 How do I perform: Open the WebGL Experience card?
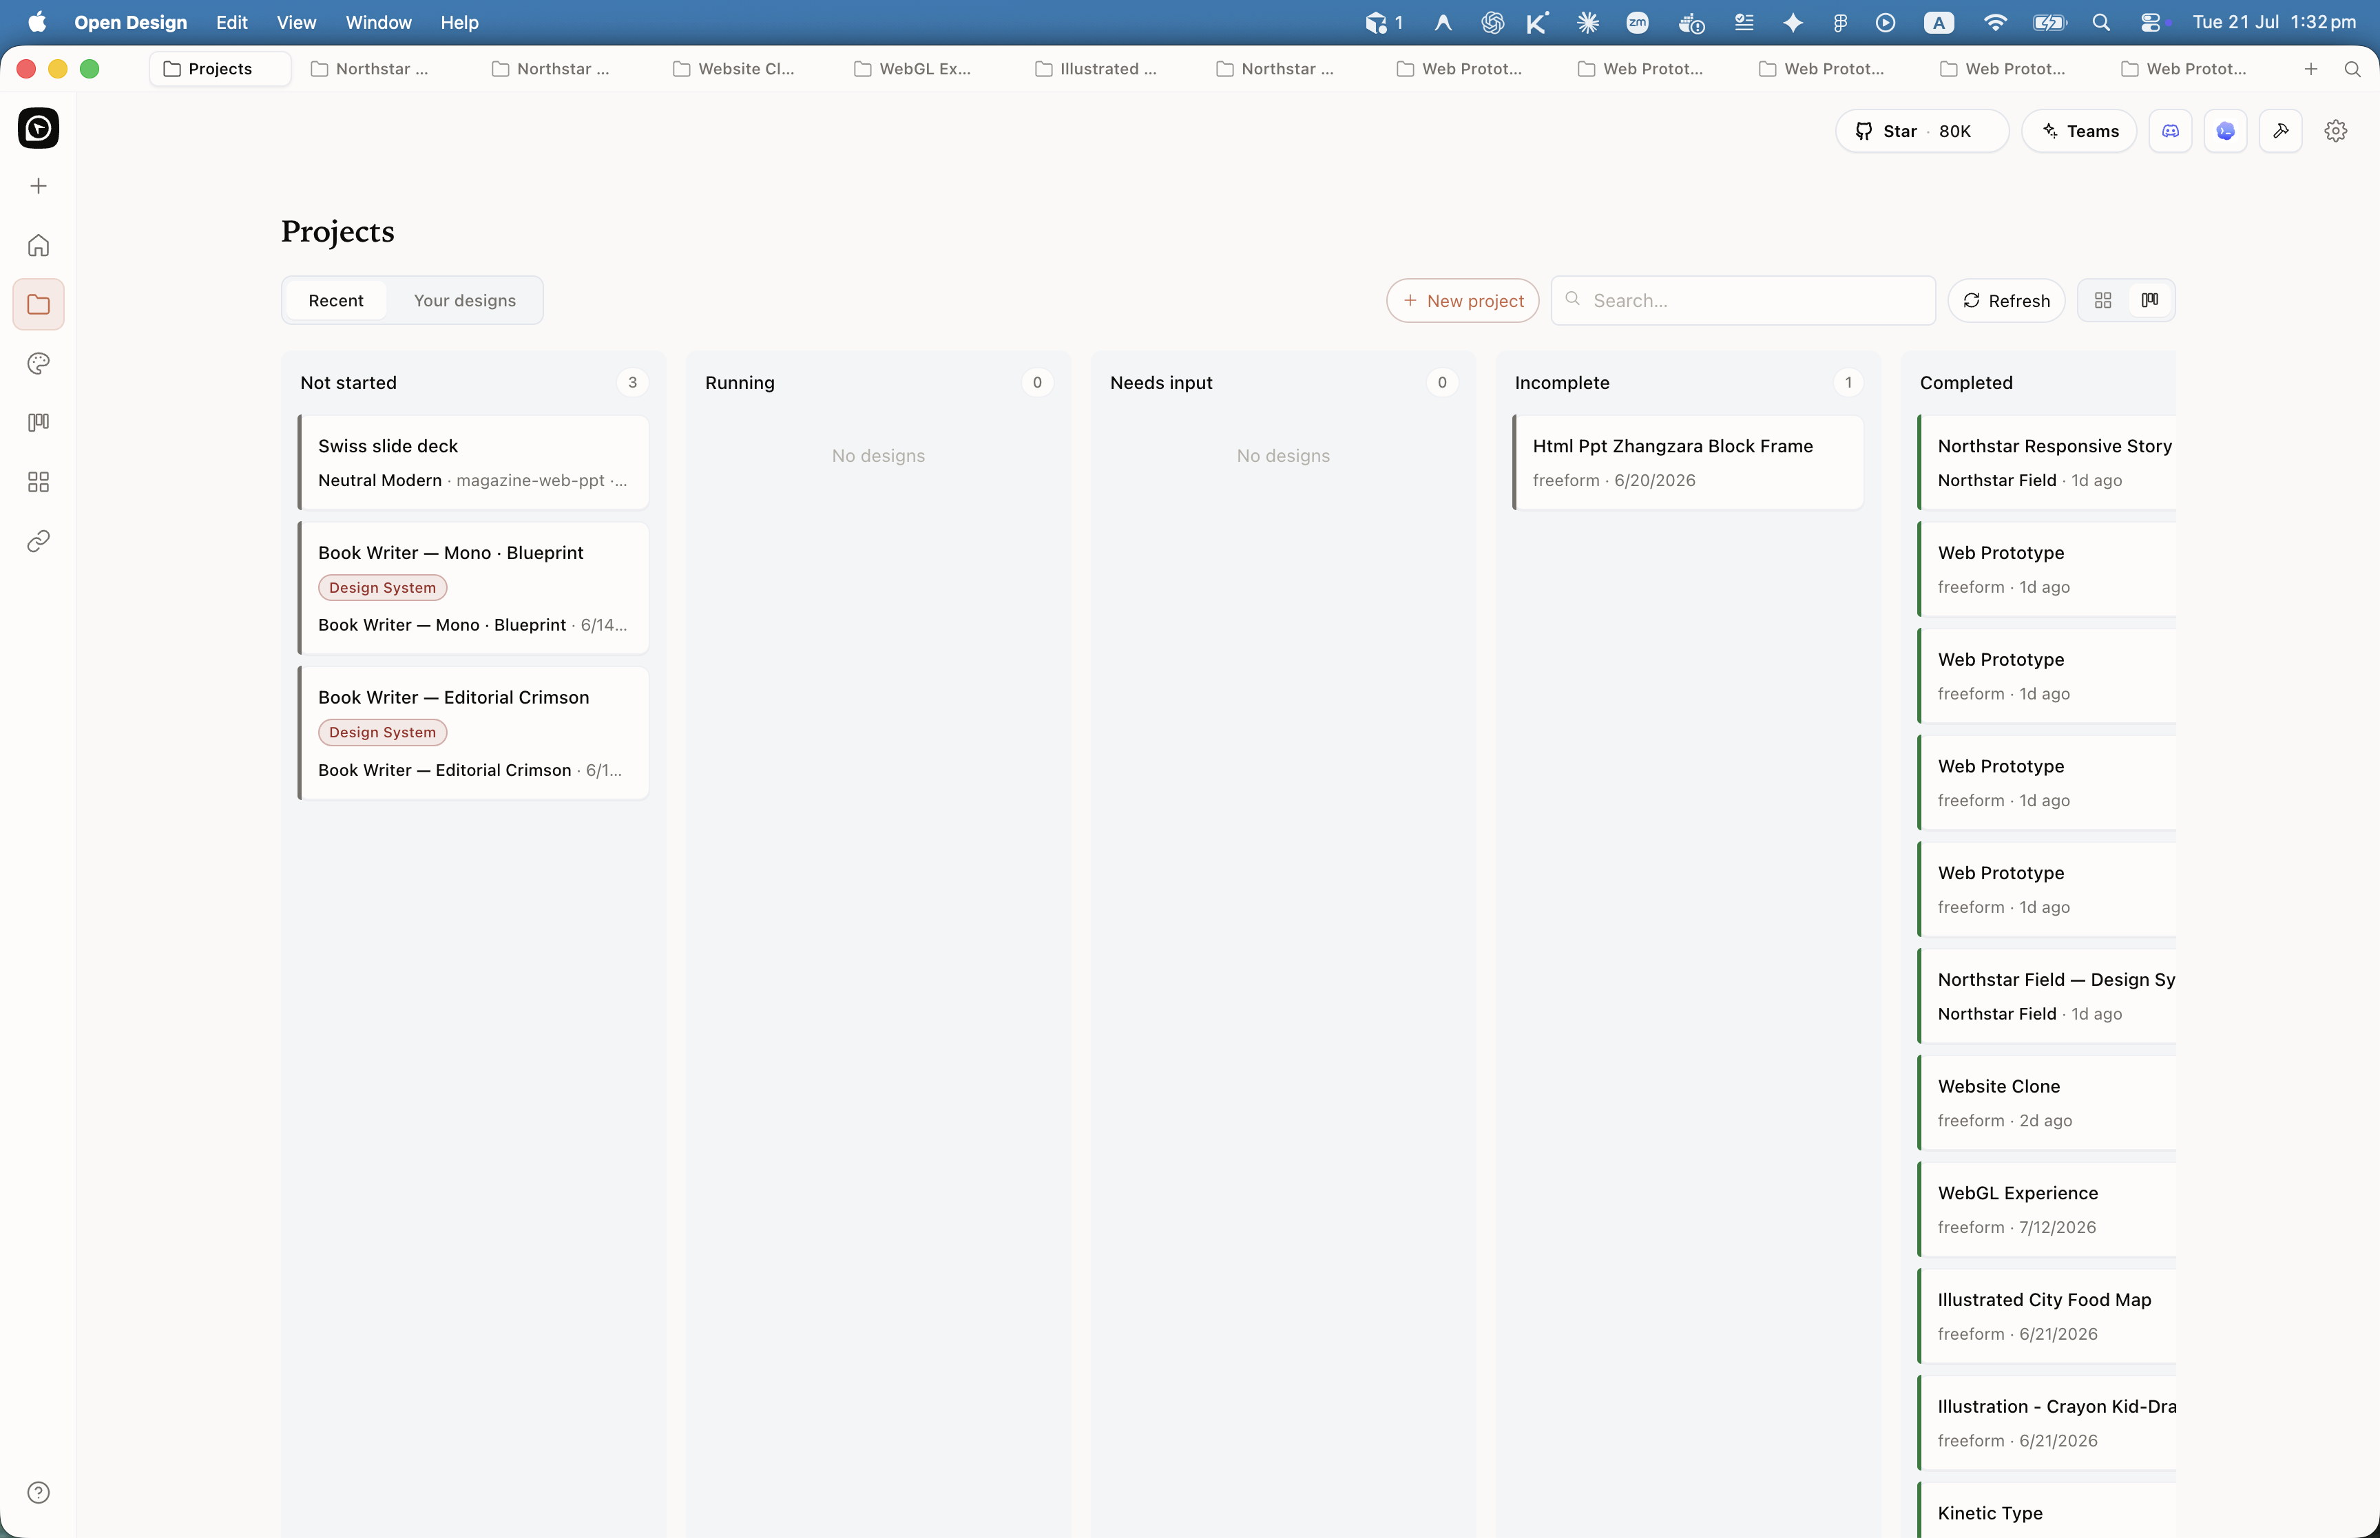coord(2047,1210)
